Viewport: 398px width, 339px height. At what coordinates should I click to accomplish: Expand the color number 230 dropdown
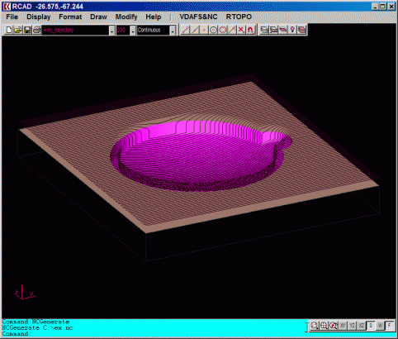click(x=133, y=31)
